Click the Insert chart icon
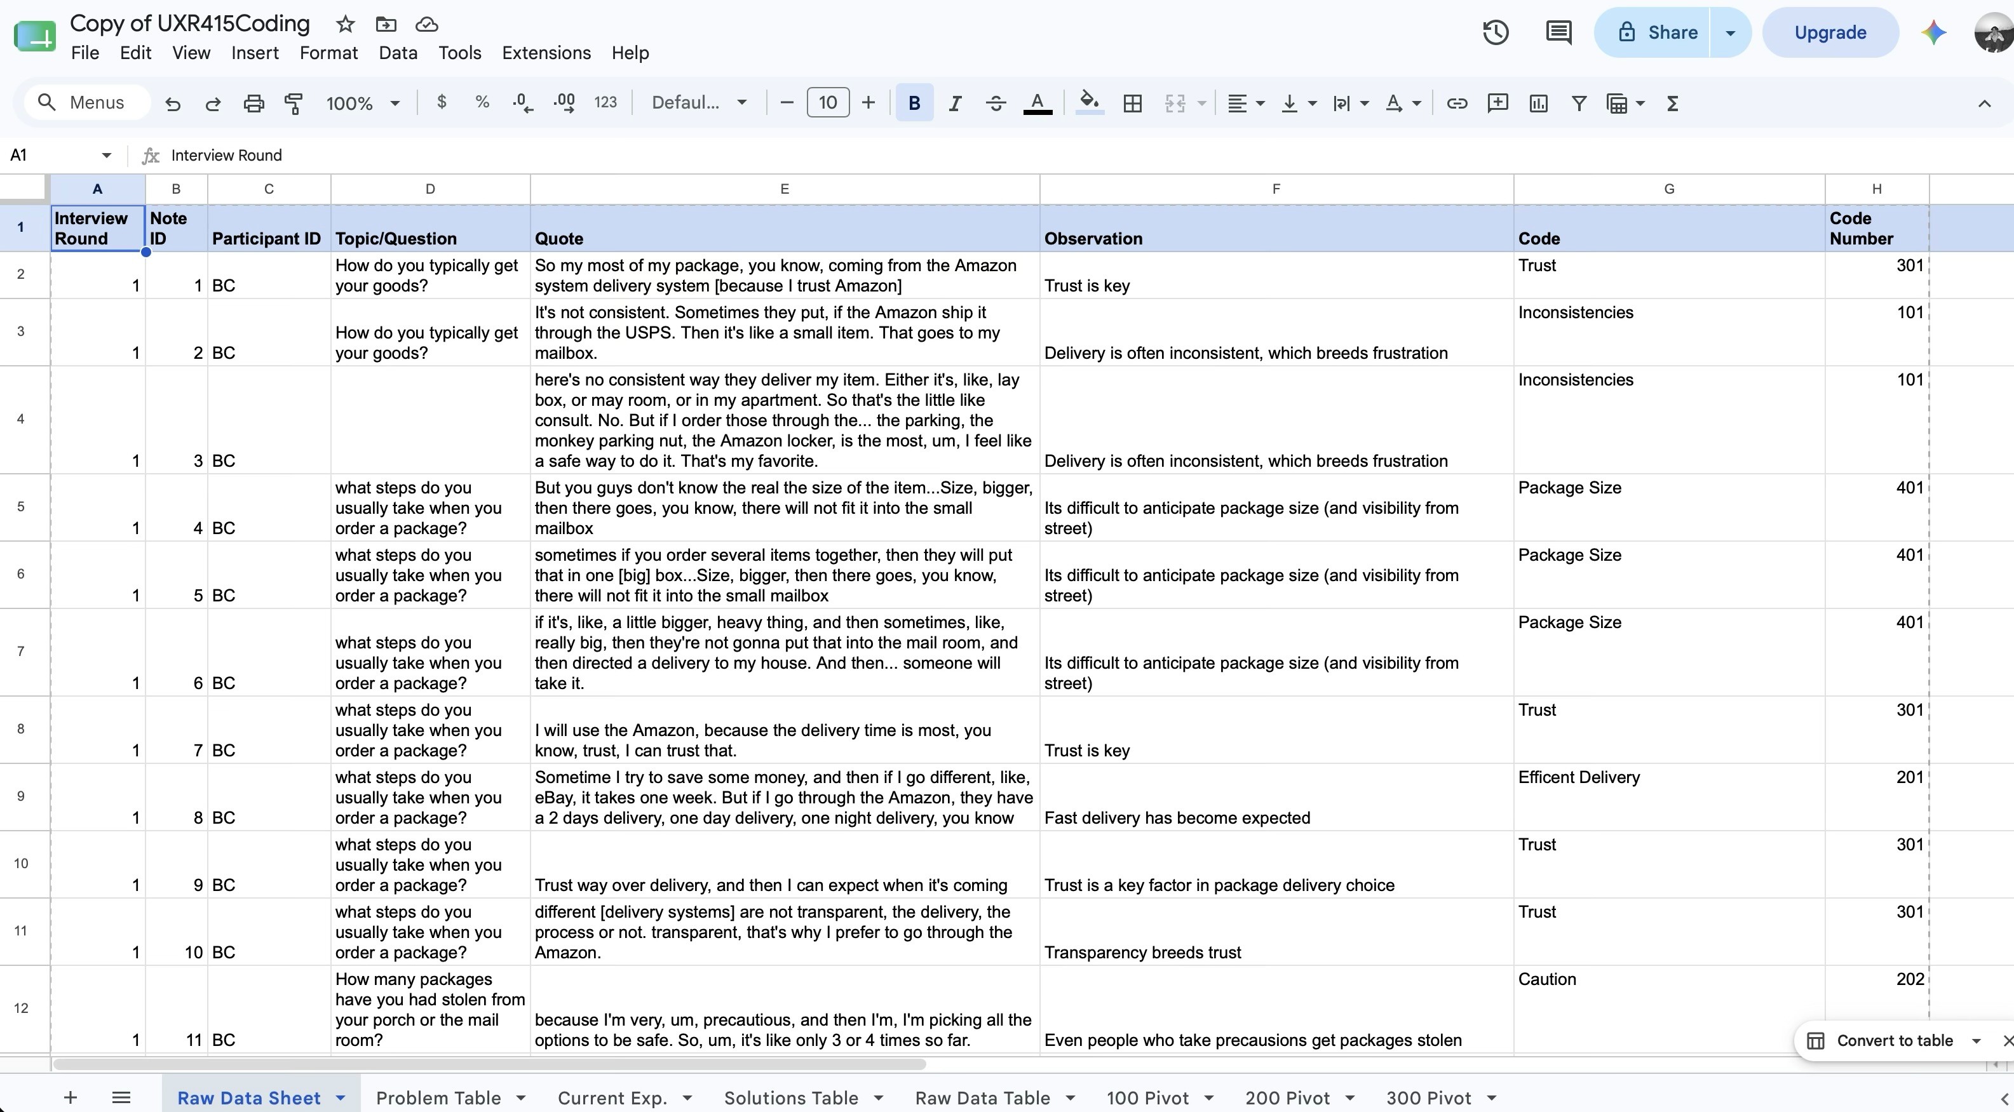2014x1112 pixels. (1538, 103)
